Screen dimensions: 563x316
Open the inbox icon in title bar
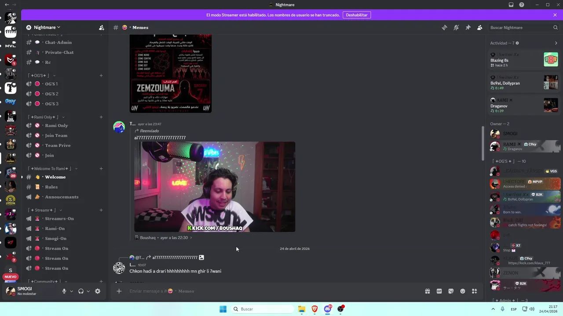[x=511, y=5]
